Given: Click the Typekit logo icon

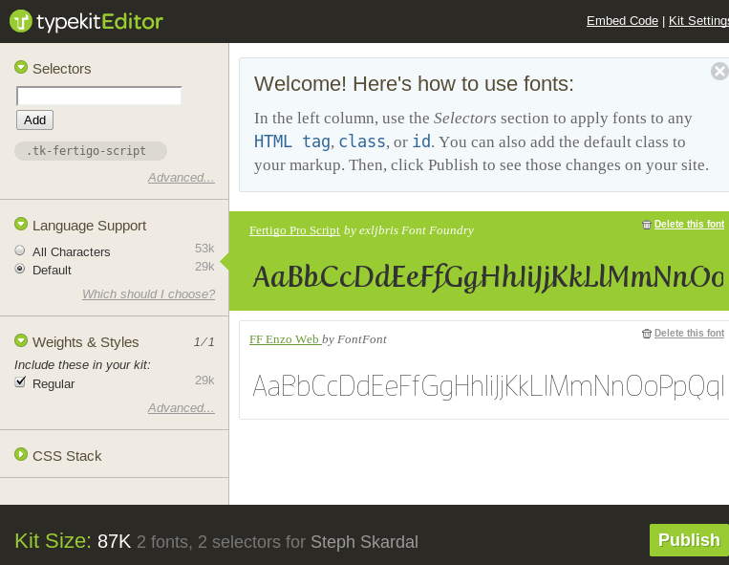Looking at the screenshot, I should [x=20, y=21].
